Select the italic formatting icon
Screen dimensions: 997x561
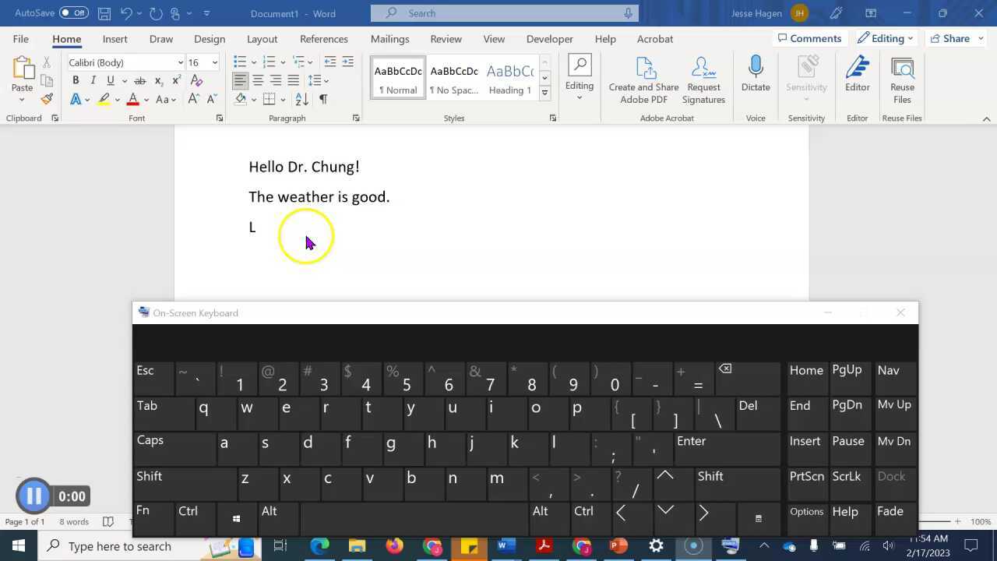tap(92, 80)
